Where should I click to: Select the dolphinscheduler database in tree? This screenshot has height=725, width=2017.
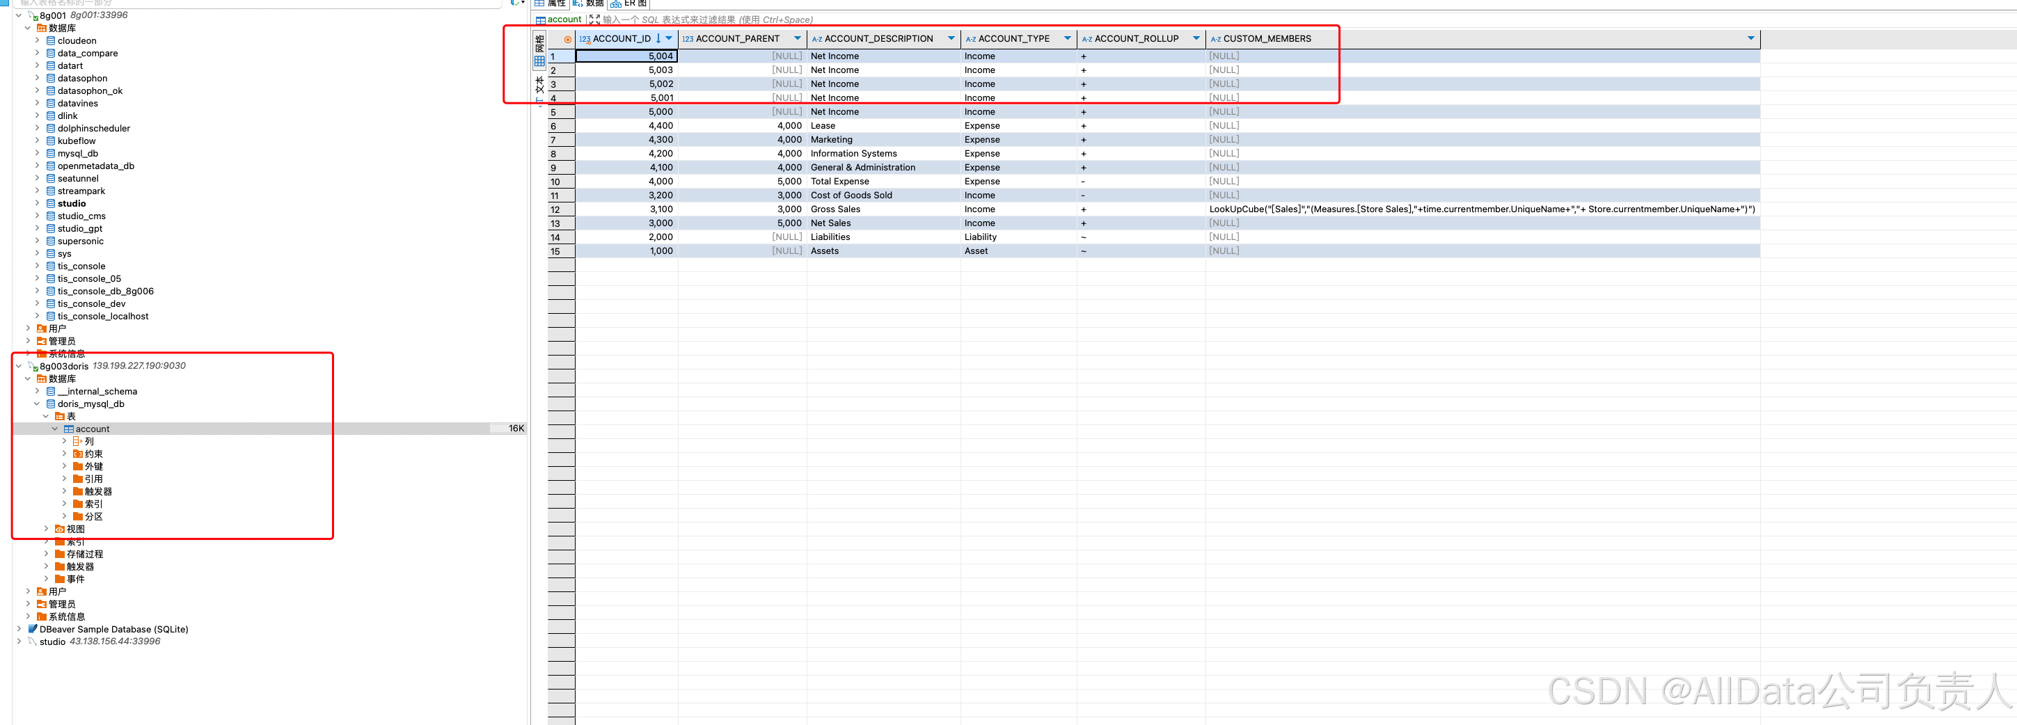(x=93, y=129)
